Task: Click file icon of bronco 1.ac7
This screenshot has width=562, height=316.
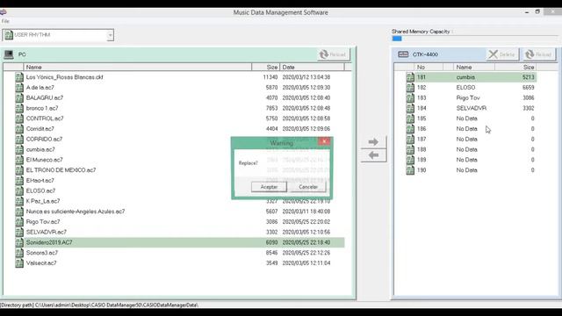Action: [19, 108]
